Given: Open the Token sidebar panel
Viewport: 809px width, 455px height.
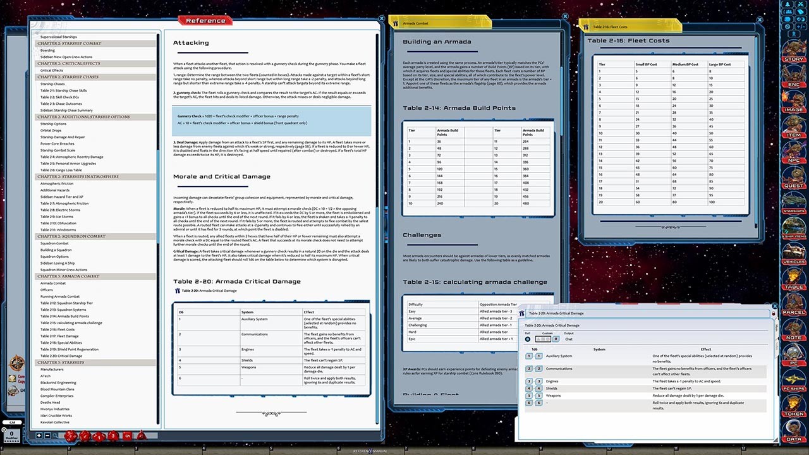Looking at the screenshot, I should [x=794, y=411].
